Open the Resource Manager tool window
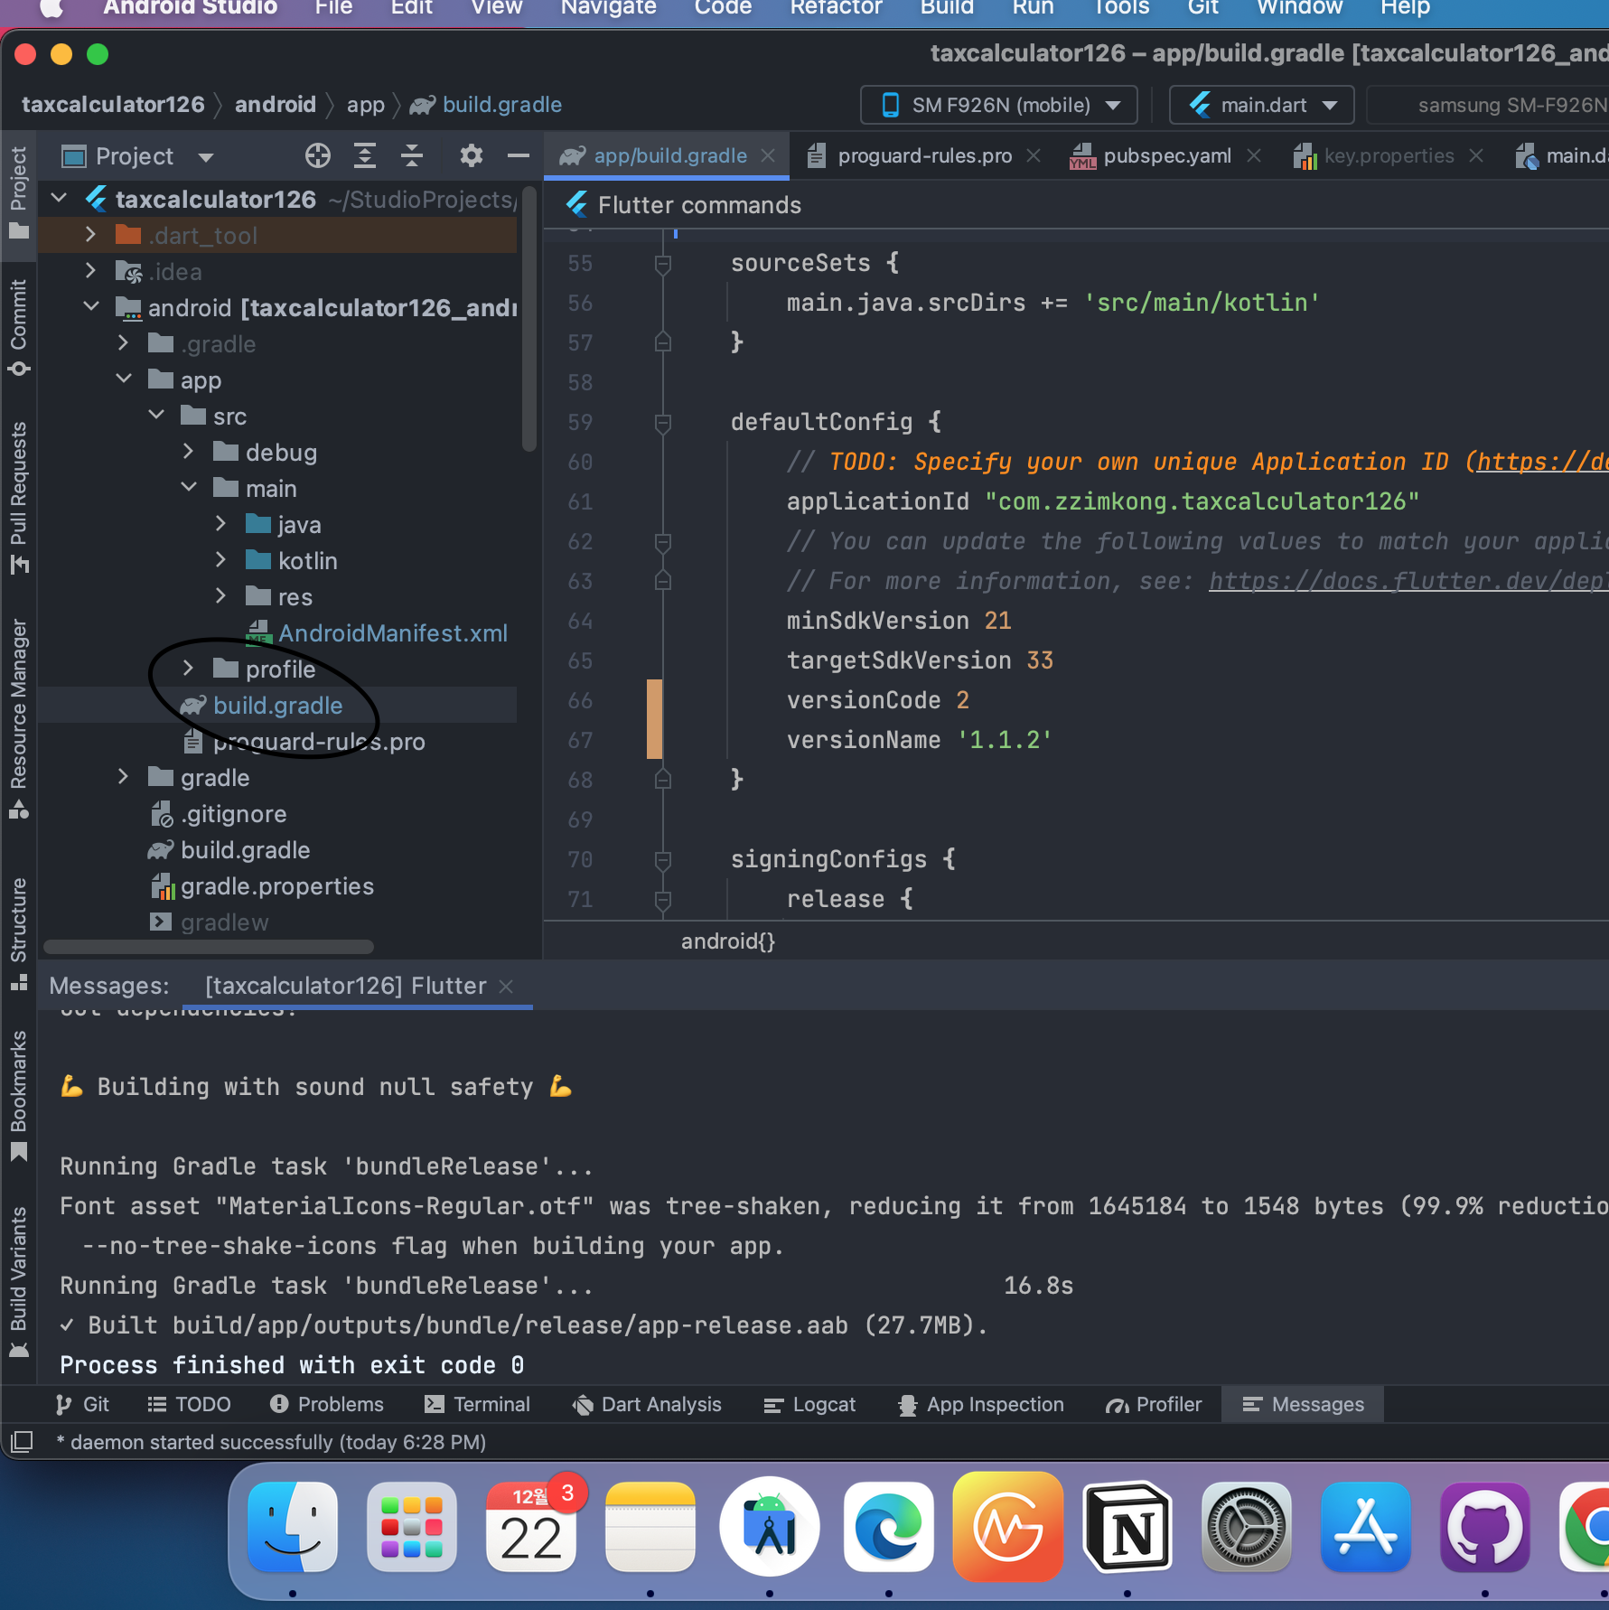Image resolution: width=1609 pixels, height=1610 pixels. [x=19, y=718]
